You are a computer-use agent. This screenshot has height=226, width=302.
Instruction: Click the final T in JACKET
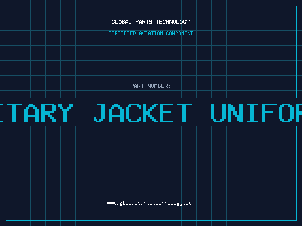184,113
